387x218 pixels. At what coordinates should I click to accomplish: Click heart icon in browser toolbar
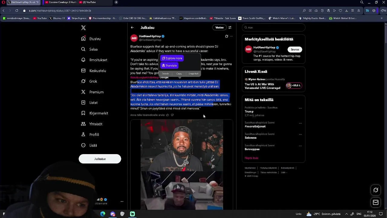point(340,11)
